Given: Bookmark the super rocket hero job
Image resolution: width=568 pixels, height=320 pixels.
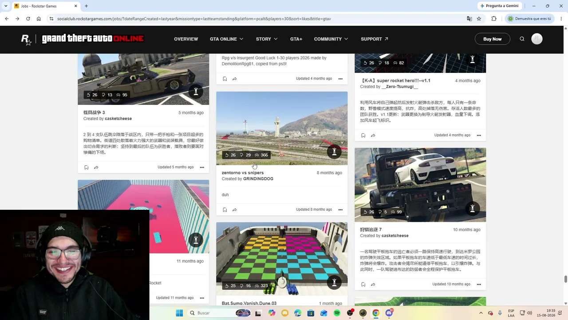Looking at the screenshot, I should (363, 136).
